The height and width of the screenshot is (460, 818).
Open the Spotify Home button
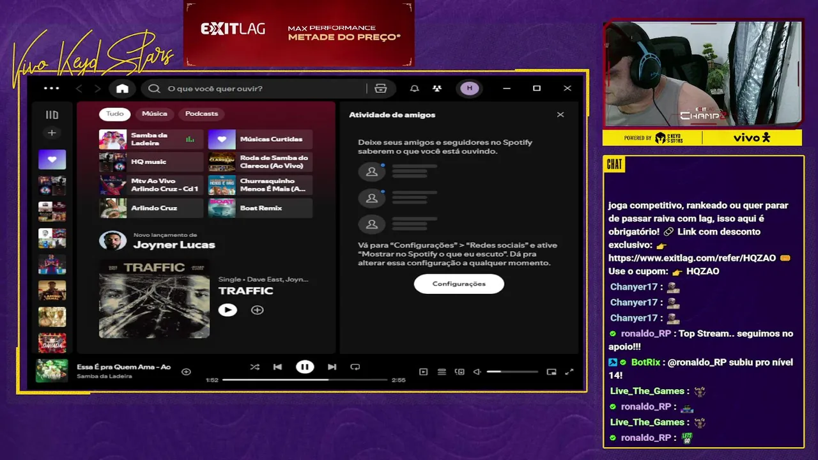point(122,88)
